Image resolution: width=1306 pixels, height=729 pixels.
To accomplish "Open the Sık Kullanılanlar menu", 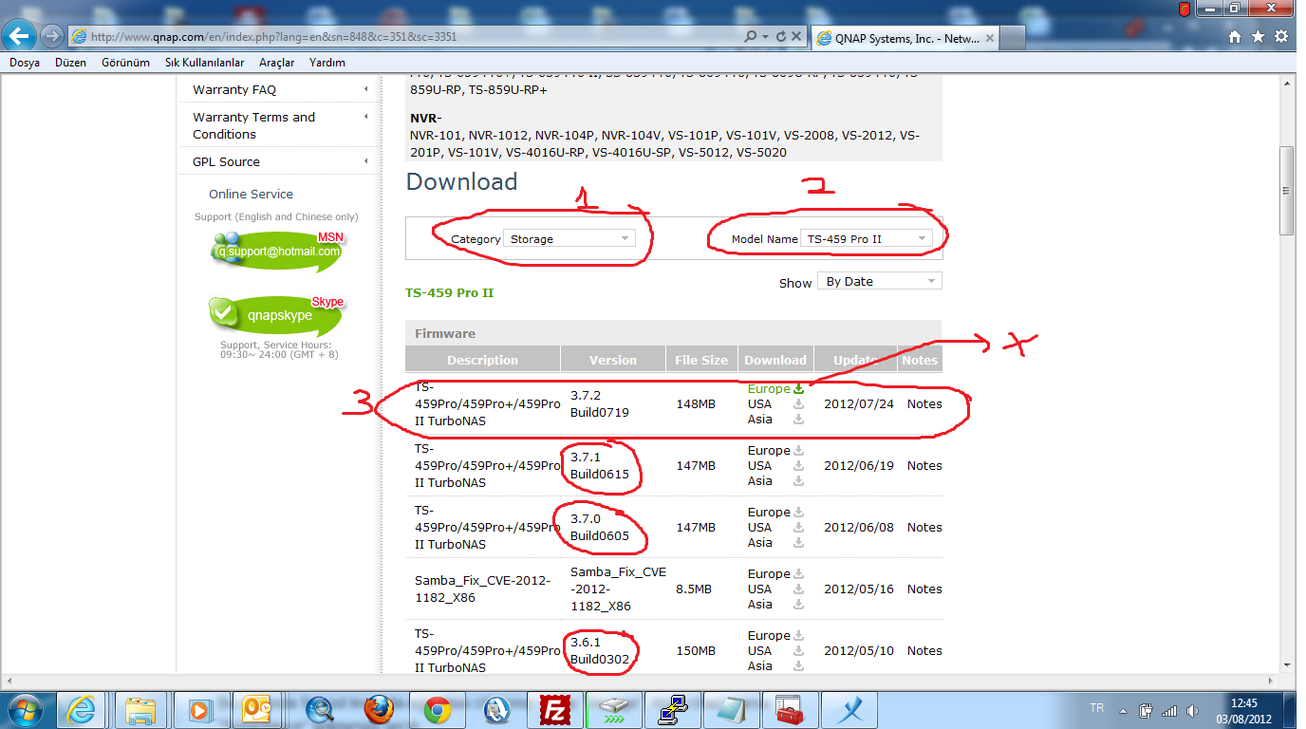I will (x=205, y=63).
